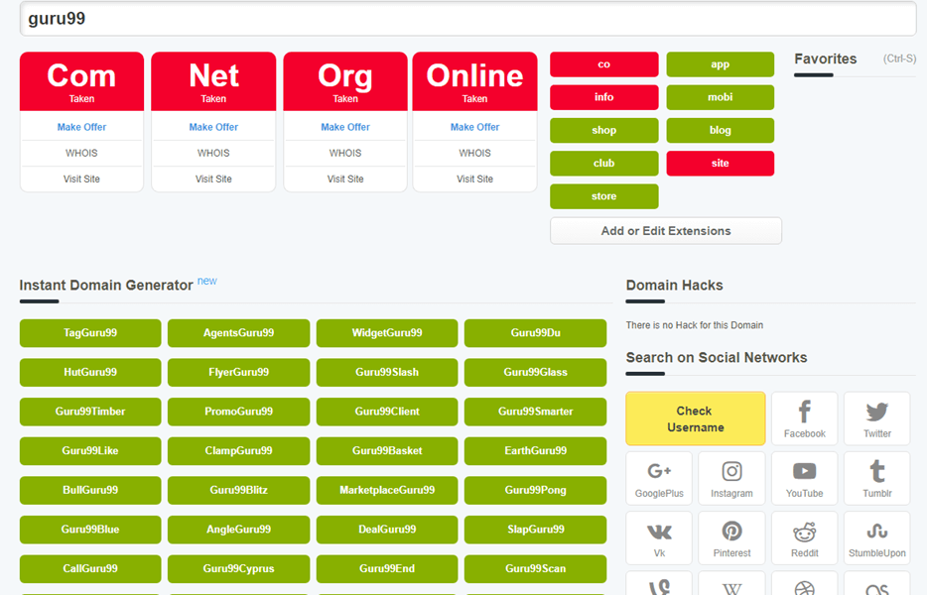927x595 pixels.
Task: Open the Instagram icon tile
Action: [731, 478]
